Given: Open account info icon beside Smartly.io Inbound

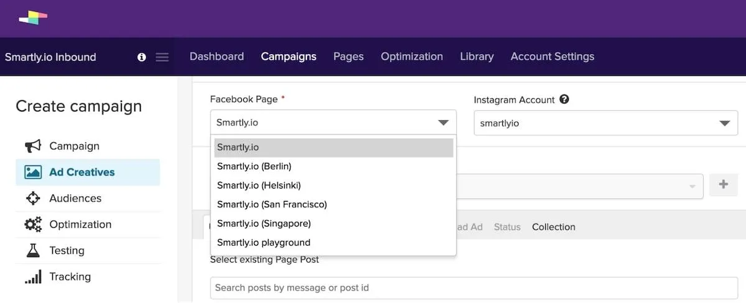Looking at the screenshot, I should 142,57.
